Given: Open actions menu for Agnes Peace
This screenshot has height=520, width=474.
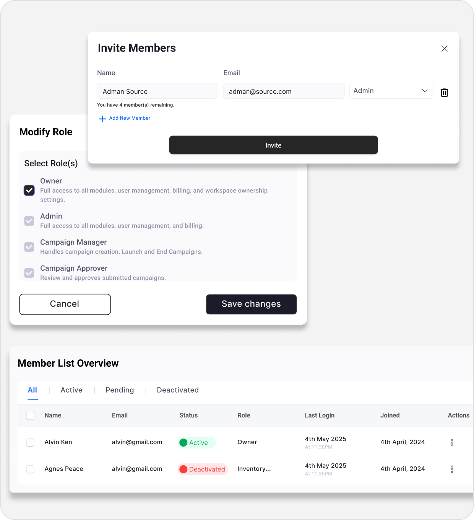Looking at the screenshot, I should click(x=452, y=469).
